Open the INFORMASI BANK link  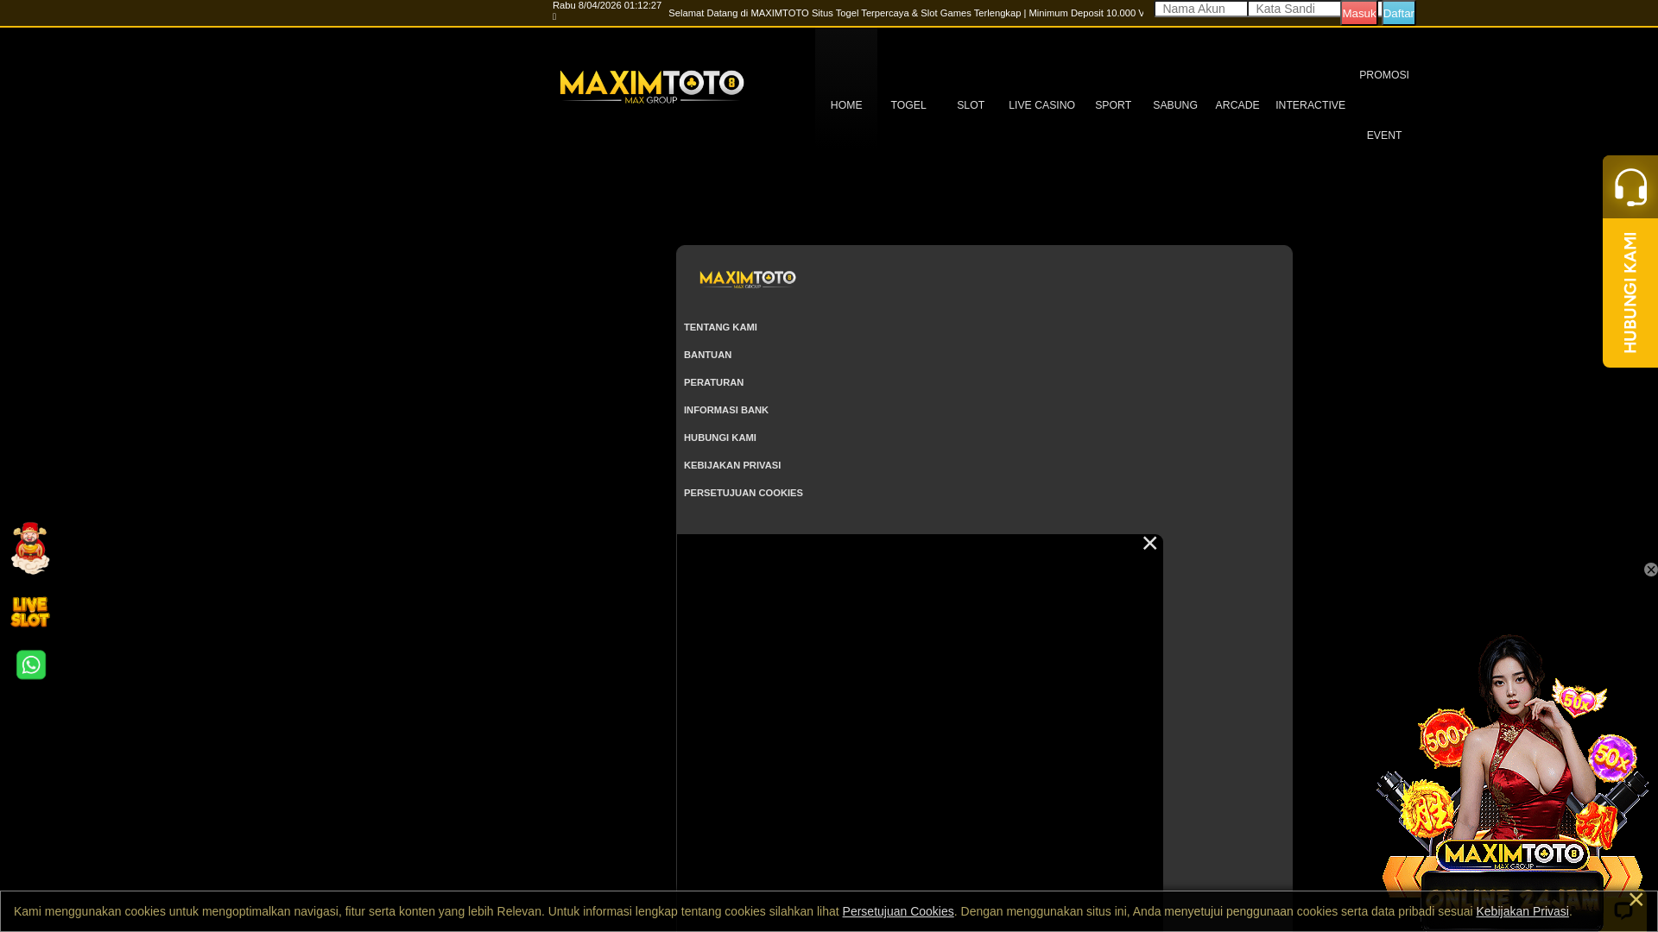point(726,410)
